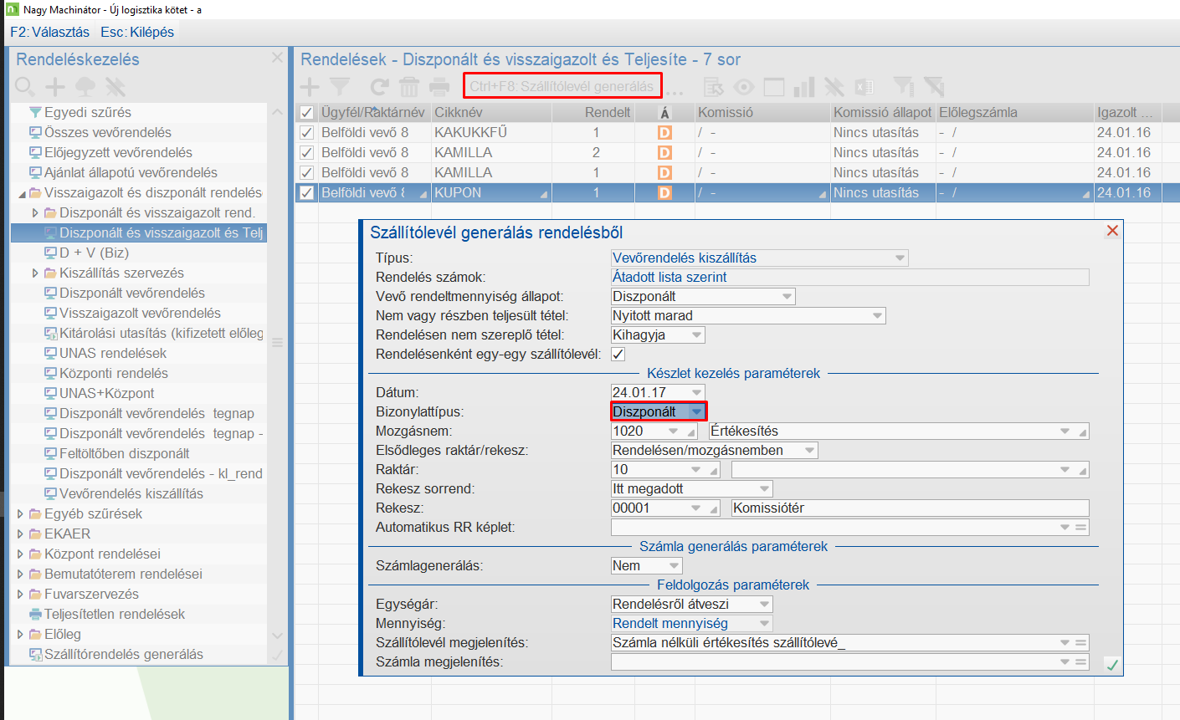Close the Rendeléskezelés panel with its X
1180x720 pixels.
click(278, 58)
